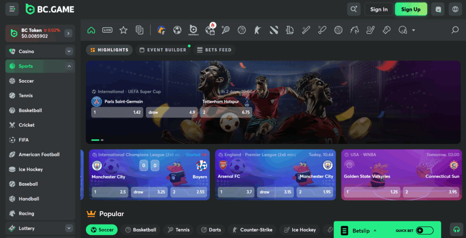Image resolution: width=466 pixels, height=238 pixels.
Task: Select Counter-Strike in Popular filters
Action: (252, 230)
